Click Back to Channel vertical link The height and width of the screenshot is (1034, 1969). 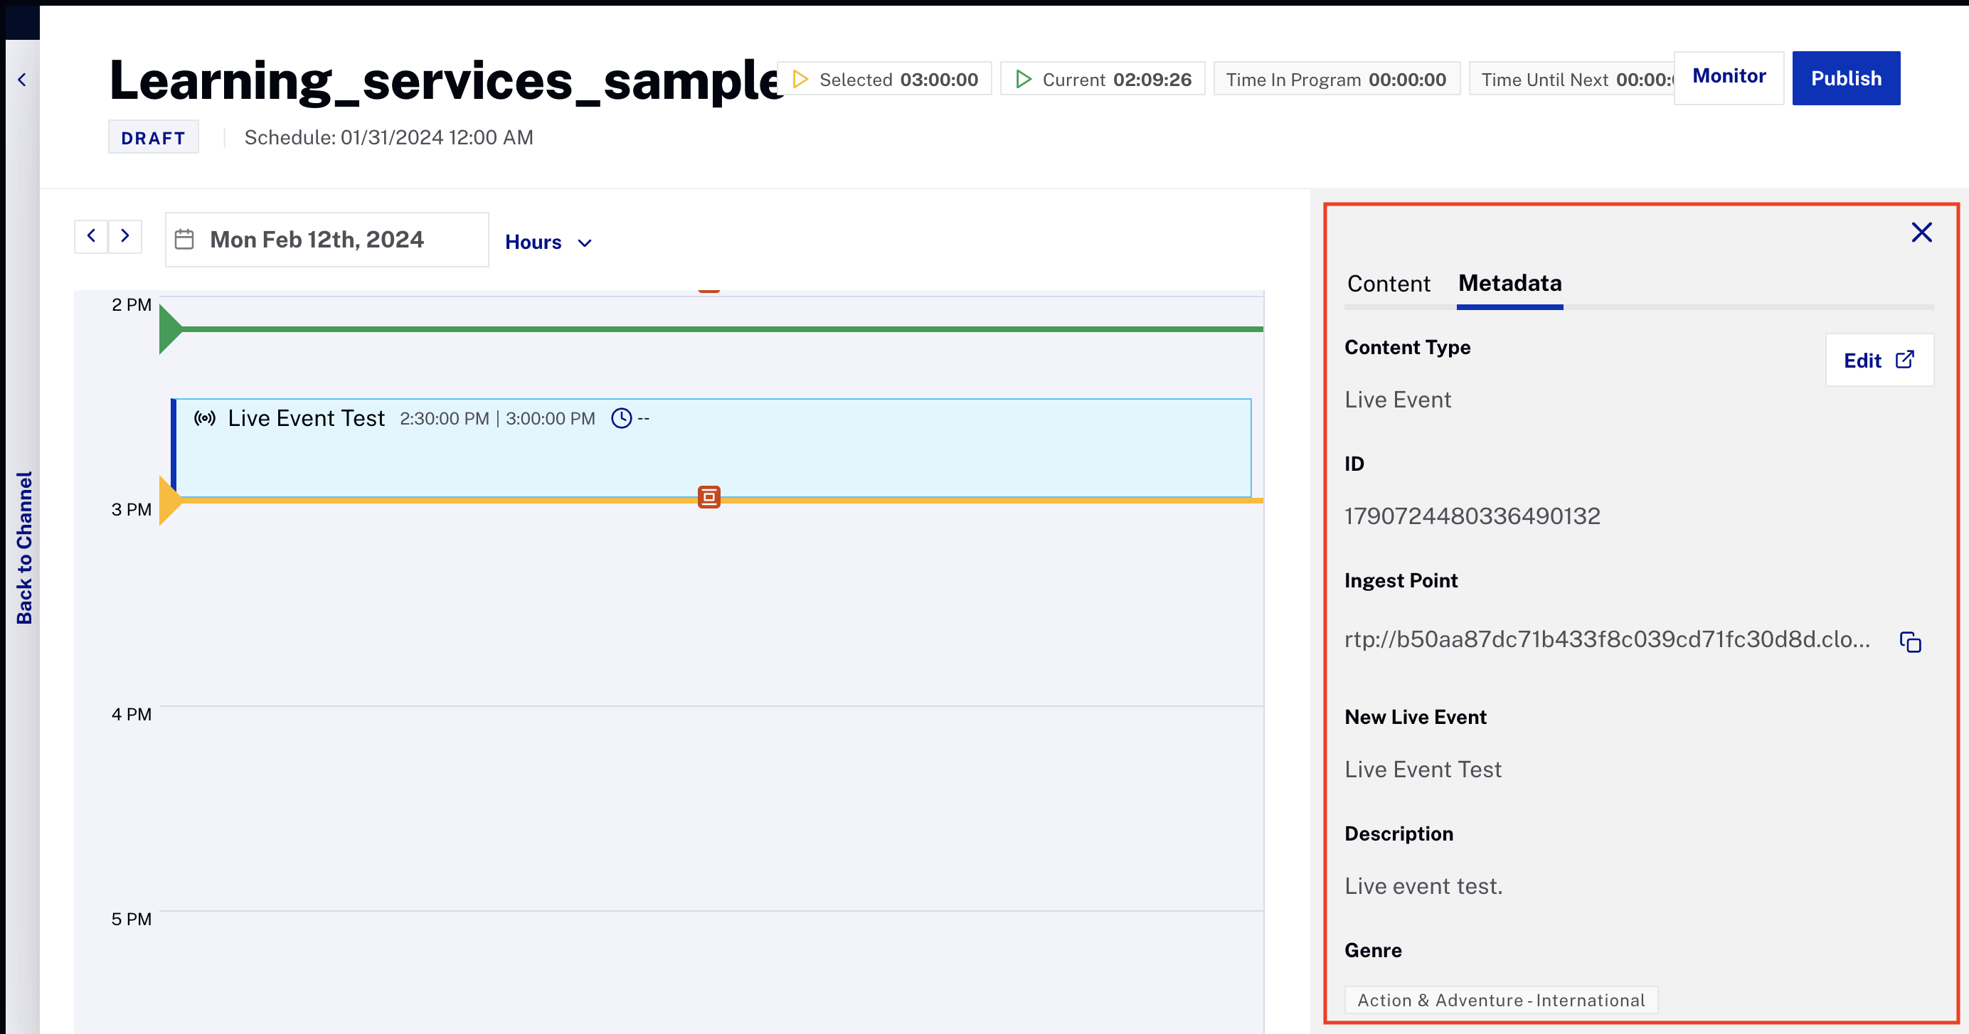(24, 547)
